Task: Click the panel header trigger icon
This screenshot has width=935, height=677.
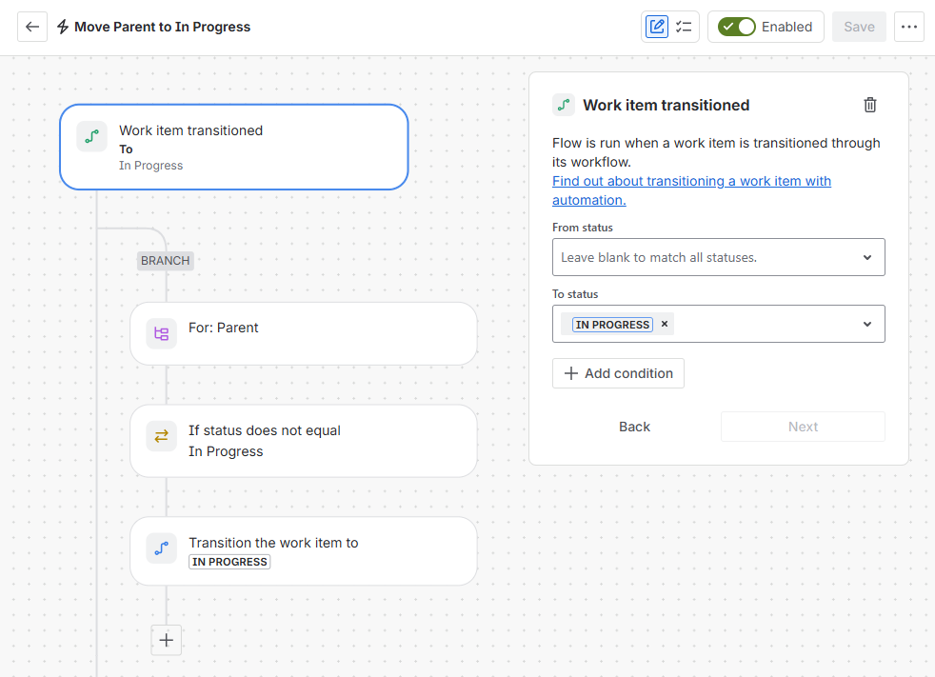Action: 564,105
